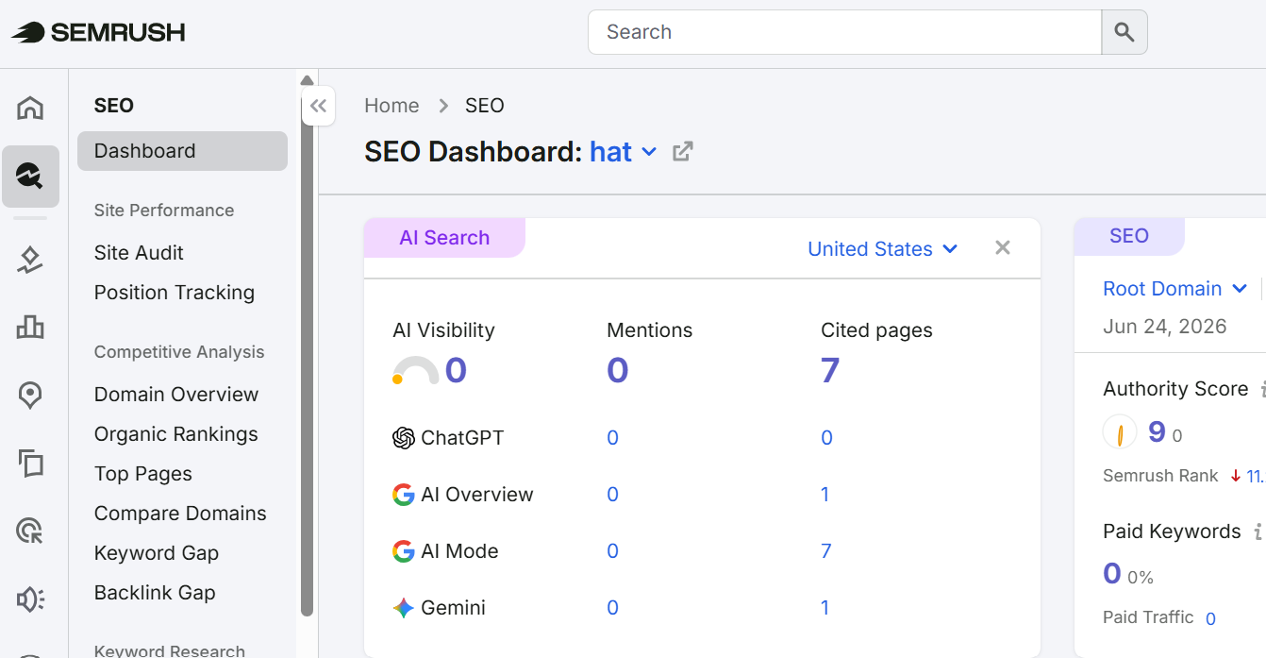Viewport: 1266px width, 658px height.
Task: Click the Mentions total 0
Action: (x=618, y=370)
